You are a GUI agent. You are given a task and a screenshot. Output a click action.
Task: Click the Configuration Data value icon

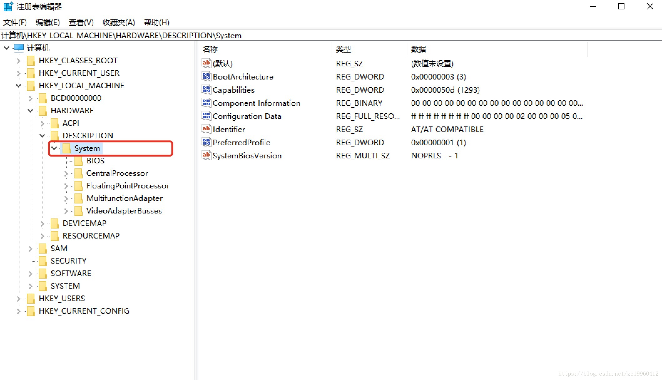pyautogui.click(x=206, y=116)
